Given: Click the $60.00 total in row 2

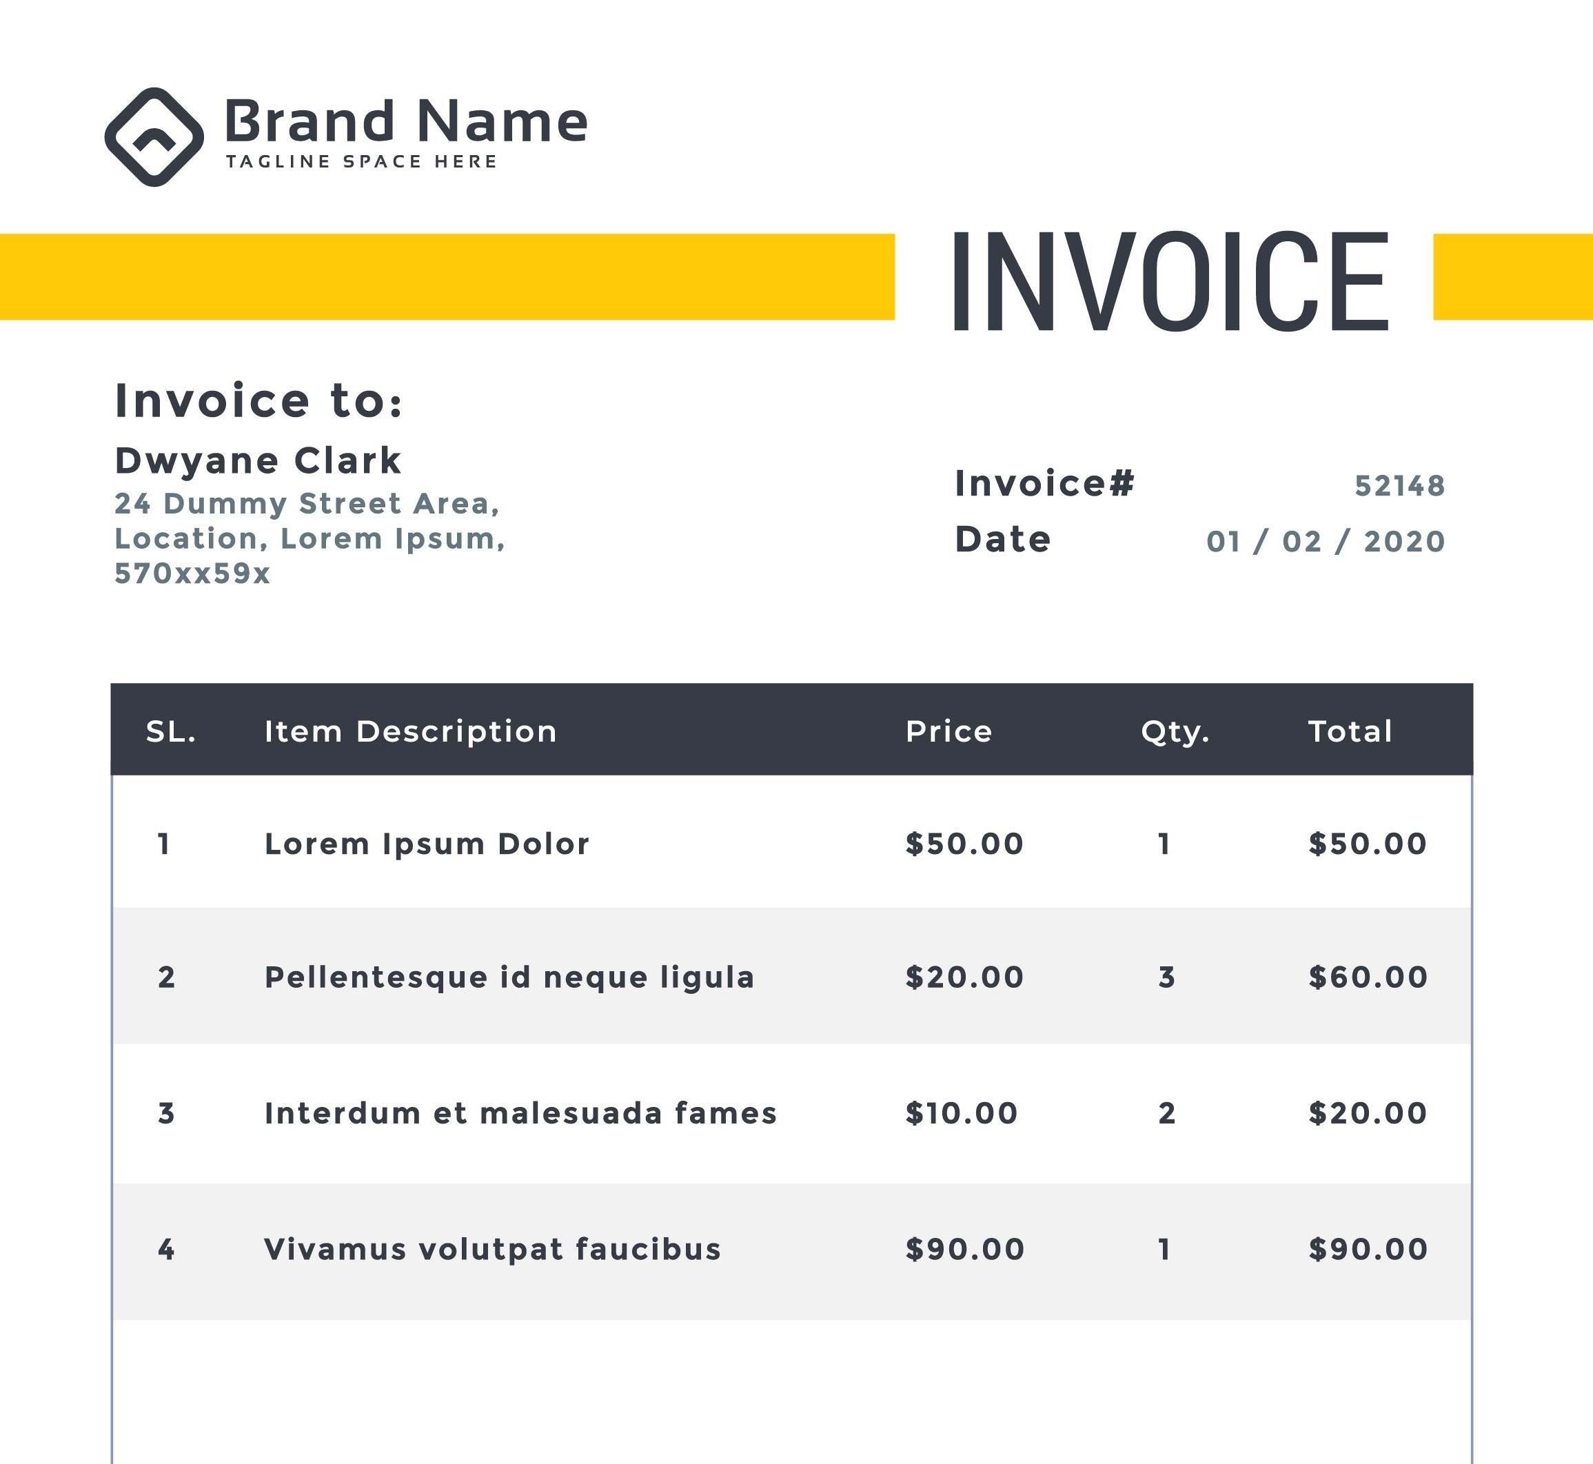Looking at the screenshot, I should click(x=1367, y=977).
